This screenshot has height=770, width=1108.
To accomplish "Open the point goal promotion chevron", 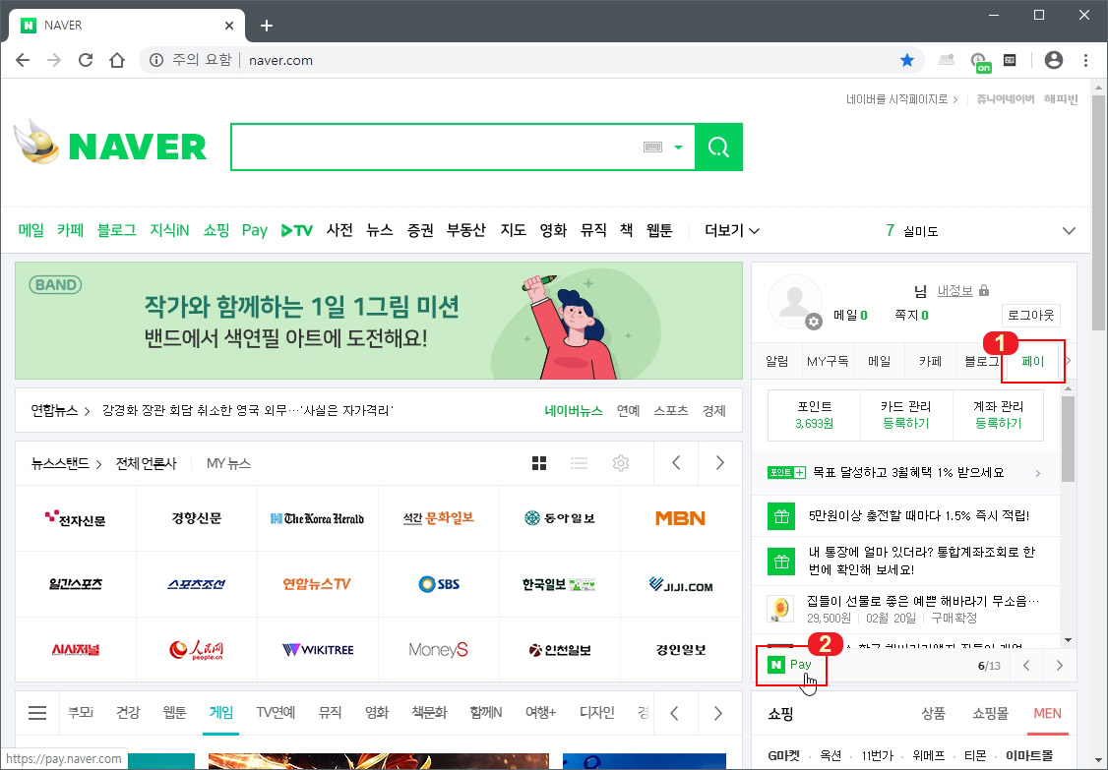I will (x=1038, y=473).
